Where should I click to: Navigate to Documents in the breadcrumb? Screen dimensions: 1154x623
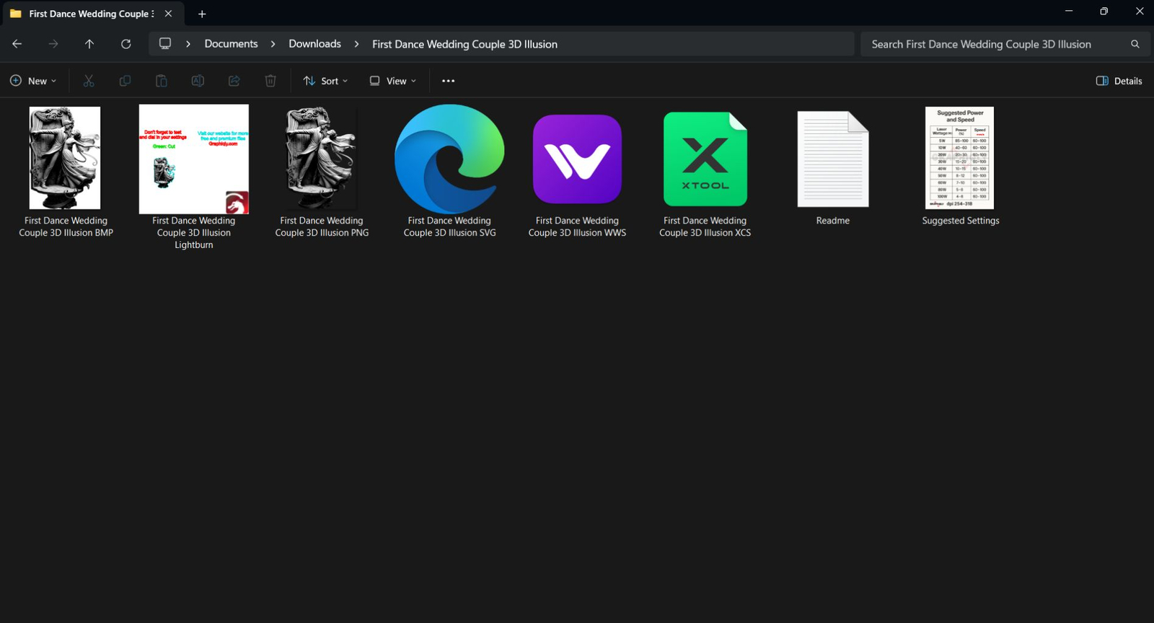tap(231, 44)
